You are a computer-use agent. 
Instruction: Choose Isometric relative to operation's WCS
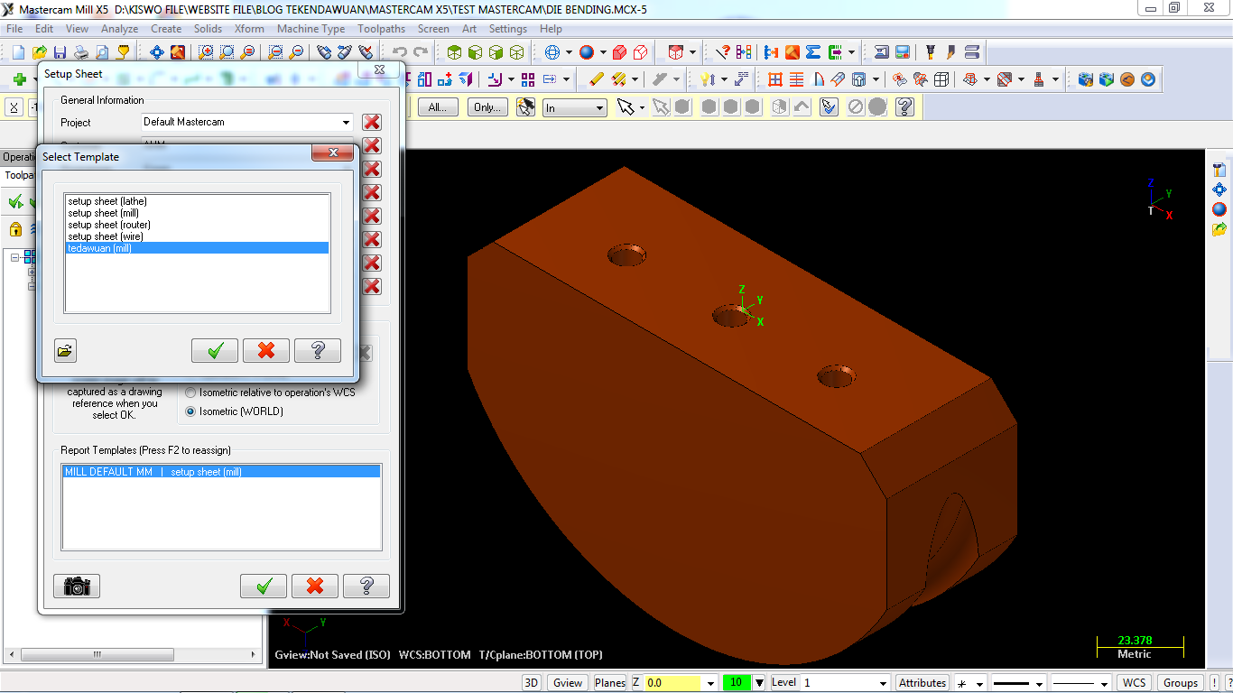190,393
